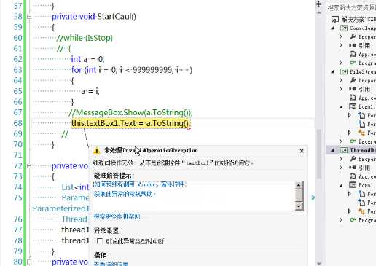Image resolution: width=376 pixels, height=266 pixels.
Task: Click the ThreadDe project C# icon
Action: click(344, 150)
